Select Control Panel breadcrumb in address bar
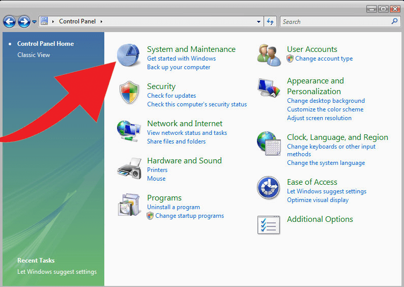Image resolution: width=404 pixels, height=287 pixels. pos(77,21)
